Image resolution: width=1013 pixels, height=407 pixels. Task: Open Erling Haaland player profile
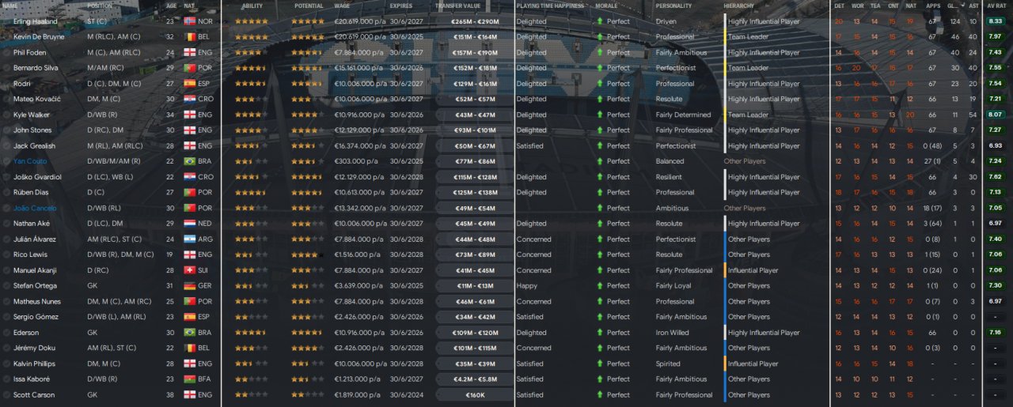click(x=34, y=21)
